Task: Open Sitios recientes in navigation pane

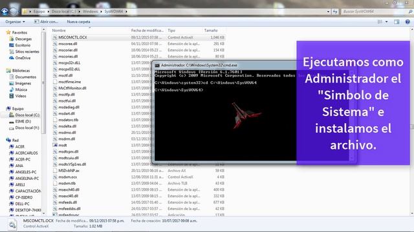Action: [27, 52]
